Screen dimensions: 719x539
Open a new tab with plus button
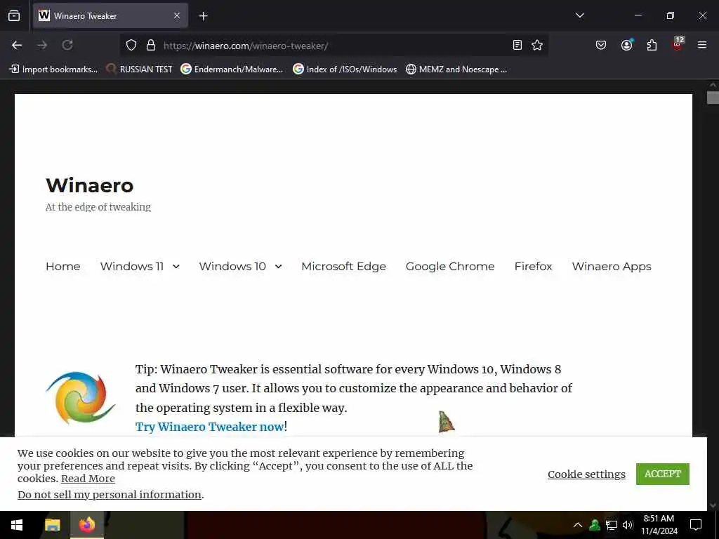point(203,16)
